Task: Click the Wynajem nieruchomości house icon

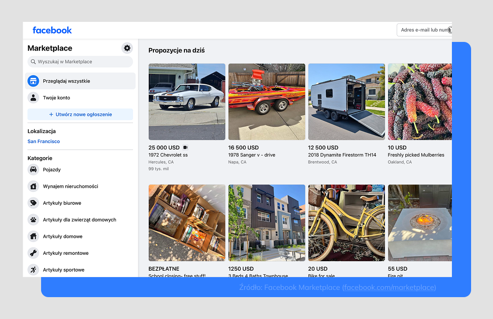Action: point(33,186)
